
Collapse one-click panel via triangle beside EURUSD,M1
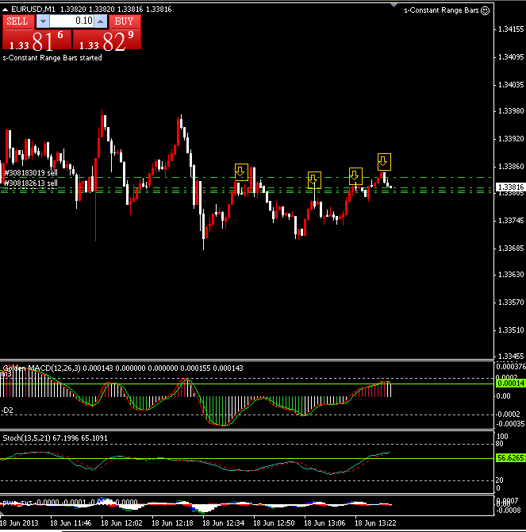click(x=5, y=10)
